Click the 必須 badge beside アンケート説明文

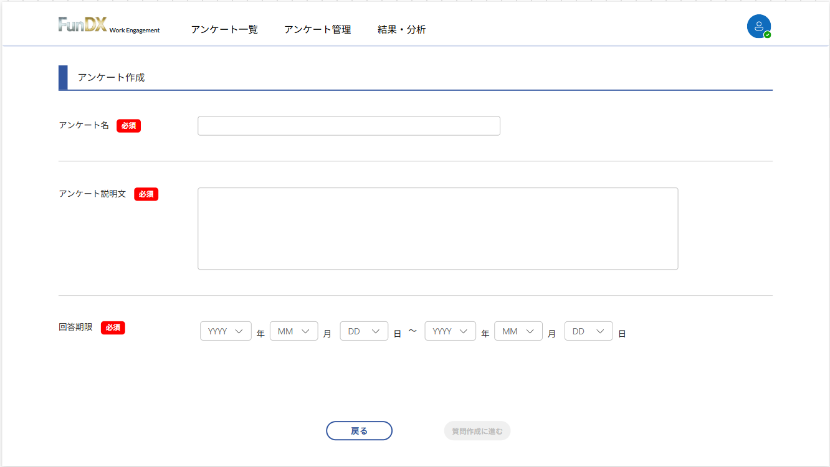click(146, 194)
